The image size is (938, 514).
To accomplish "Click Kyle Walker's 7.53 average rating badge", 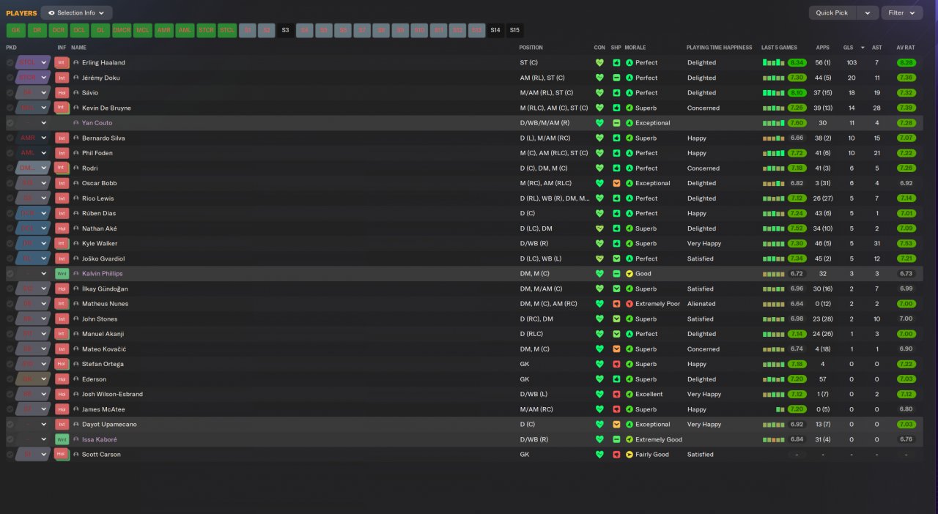I will [x=906, y=244].
